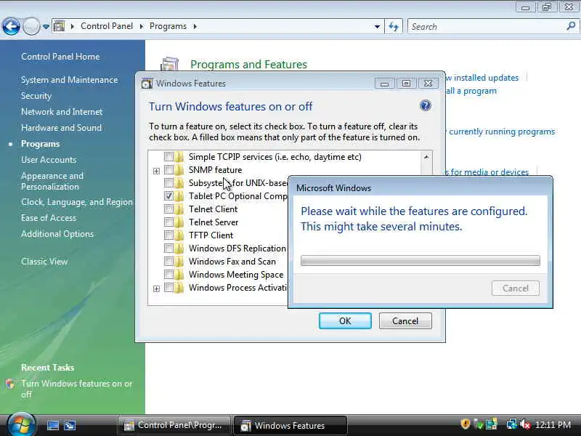The image size is (581, 436).
Task: Open the address bar history dropdown
Action: (377, 27)
